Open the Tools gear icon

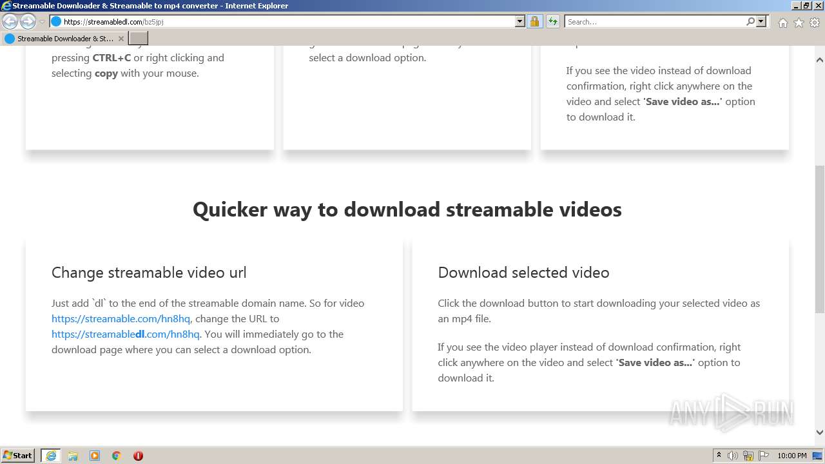pyautogui.click(x=815, y=23)
